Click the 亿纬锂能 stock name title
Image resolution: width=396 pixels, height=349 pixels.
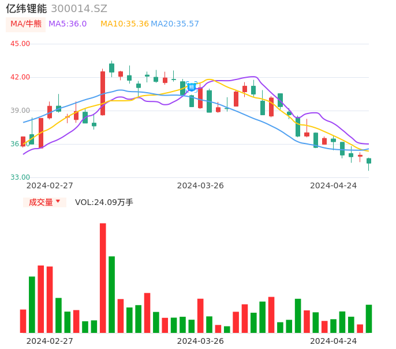coord(26,9)
